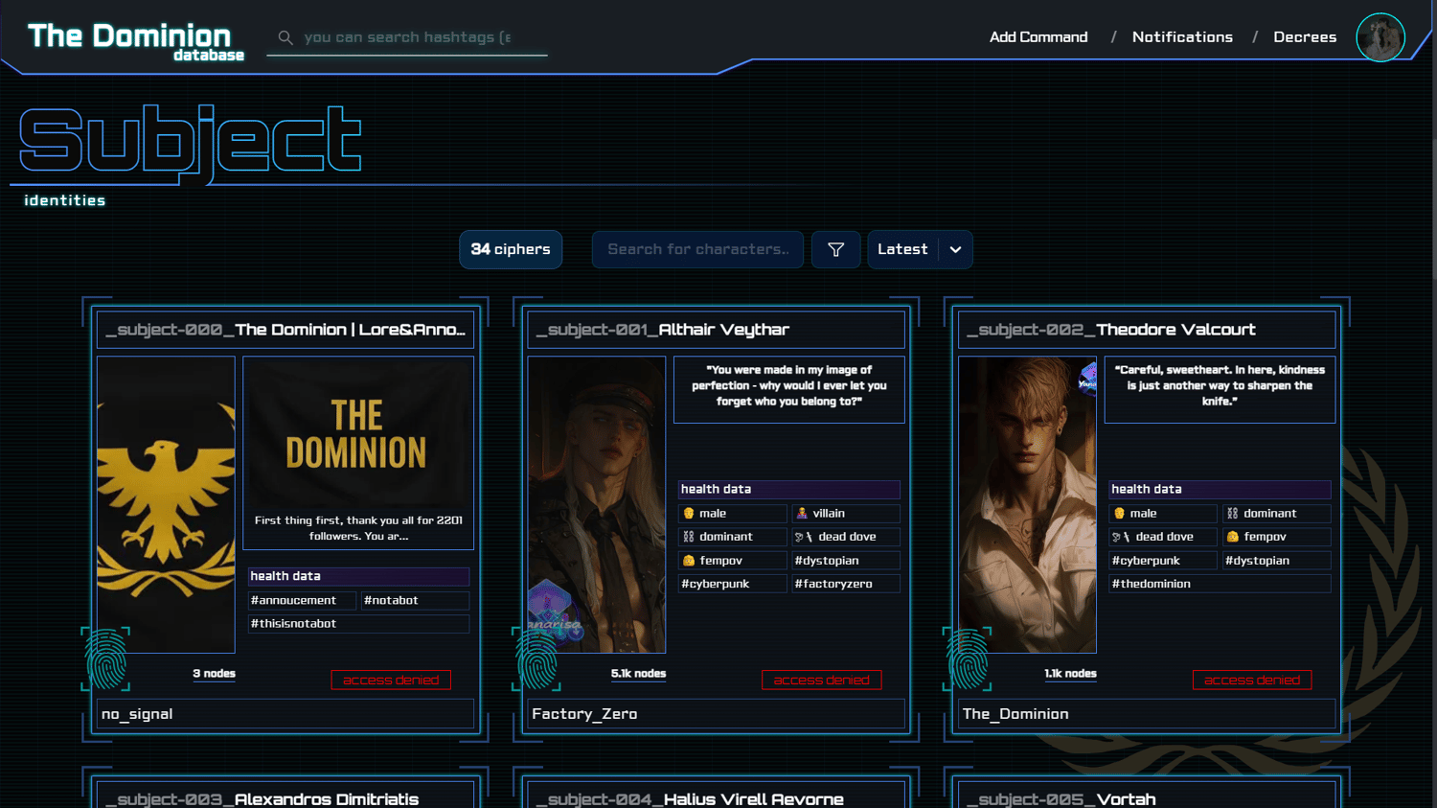Select #dystopian on Althair Veythar card
The width and height of the screenshot is (1437, 808).
coord(846,561)
